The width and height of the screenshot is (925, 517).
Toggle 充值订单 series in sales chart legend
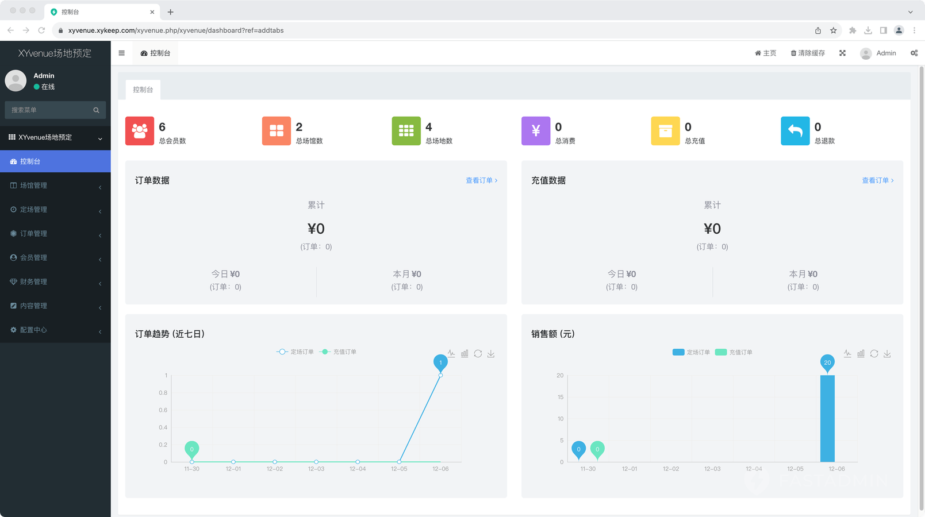[734, 352]
